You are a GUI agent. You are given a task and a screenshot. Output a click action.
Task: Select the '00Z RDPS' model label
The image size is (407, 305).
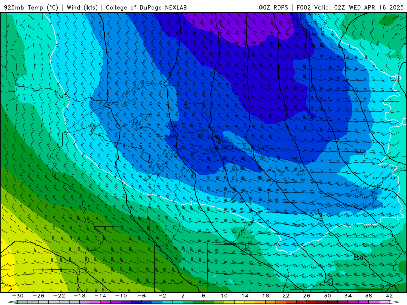(274, 7)
